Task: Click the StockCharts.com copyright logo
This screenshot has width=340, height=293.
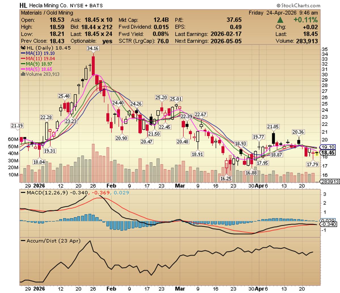Action: coord(298,5)
